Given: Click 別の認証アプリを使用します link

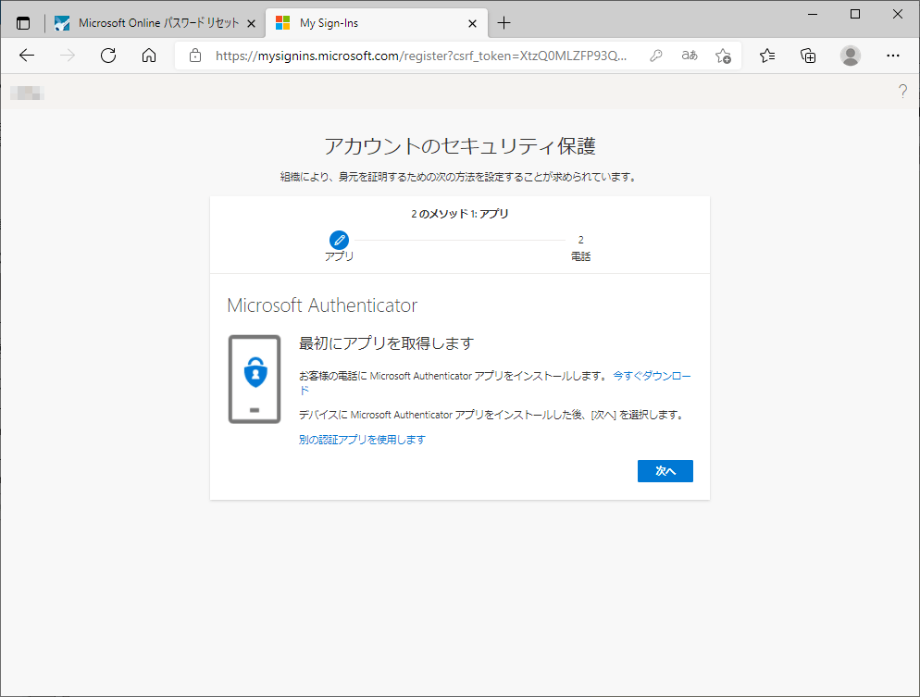Looking at the screenshot, I should coord(362,440).
